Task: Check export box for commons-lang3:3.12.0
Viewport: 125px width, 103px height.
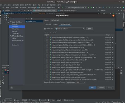Action: (x=47, y=37)
